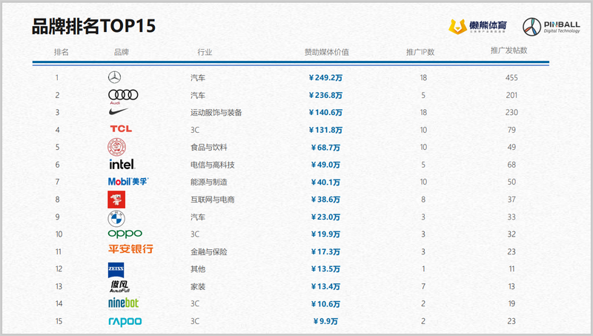Select the Intel logo in row 6
Image resolution: width=593 pixels, height=336 pixels.
pyautogui.click(x=122, y=165)
